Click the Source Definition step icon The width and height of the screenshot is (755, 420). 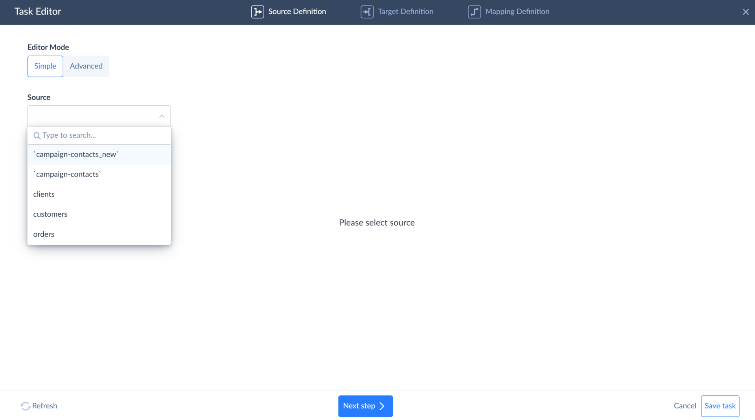tap(258, 12)
